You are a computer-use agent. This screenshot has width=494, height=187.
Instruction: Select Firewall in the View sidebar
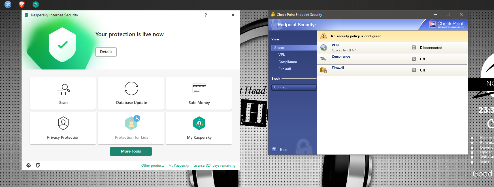(284, 69)
